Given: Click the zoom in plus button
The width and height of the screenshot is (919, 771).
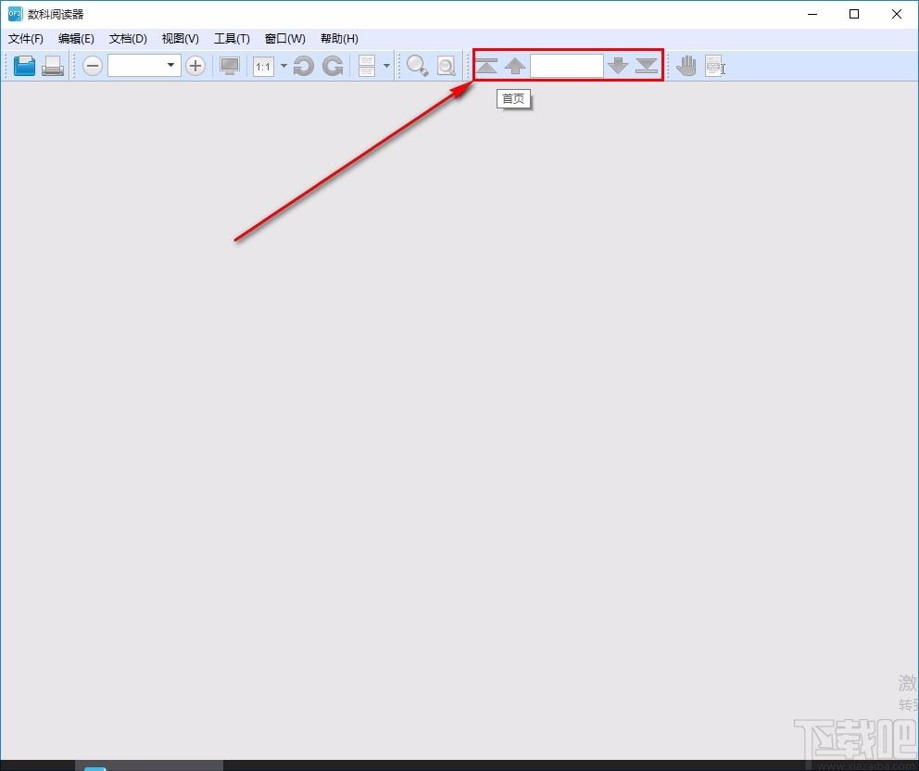Looking at the screenshot, I should tap(195, 66).
